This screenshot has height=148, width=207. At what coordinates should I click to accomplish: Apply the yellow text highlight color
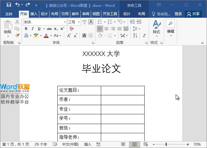36,36
